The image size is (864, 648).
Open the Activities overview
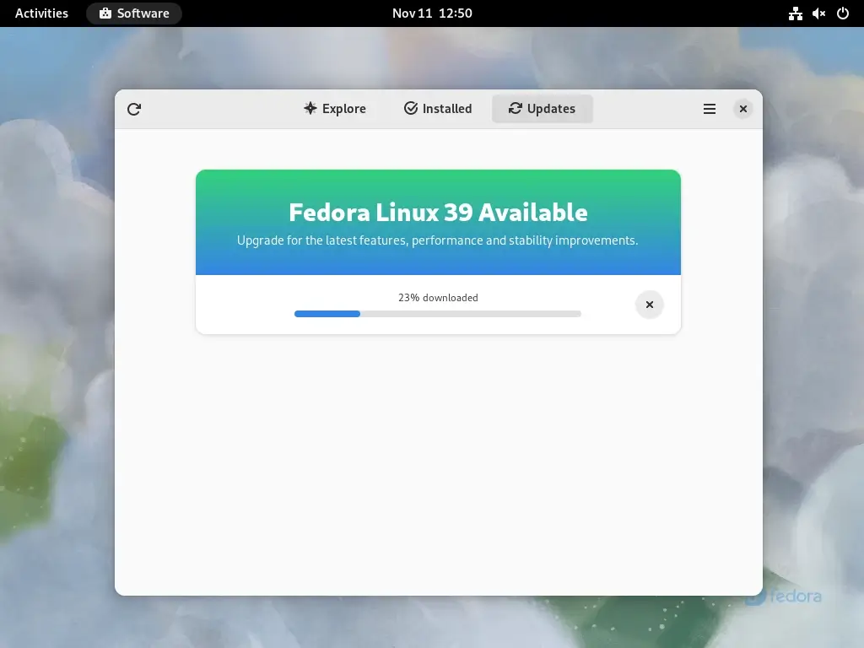coord(41,13)
